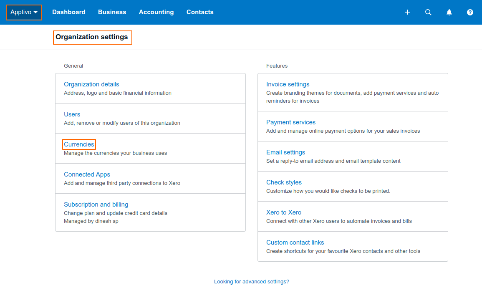
Task: Click "Looking for advanced settings?" link
Action: [252, 282]
